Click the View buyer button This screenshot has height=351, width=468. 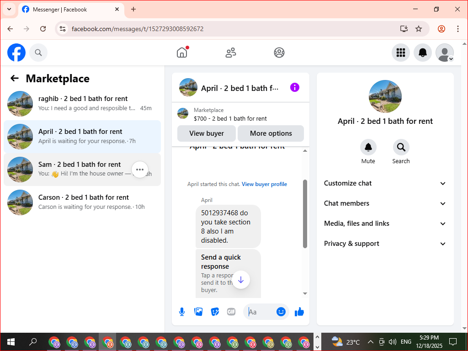[207, 133]
